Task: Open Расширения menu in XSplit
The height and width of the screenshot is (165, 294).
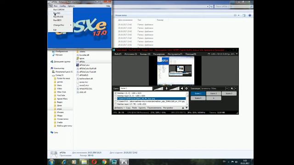Action: coord(159,54)
